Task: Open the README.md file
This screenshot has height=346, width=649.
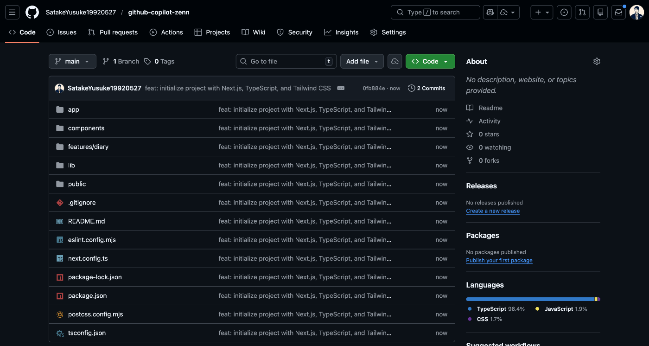Action: [x=86, y=221]
